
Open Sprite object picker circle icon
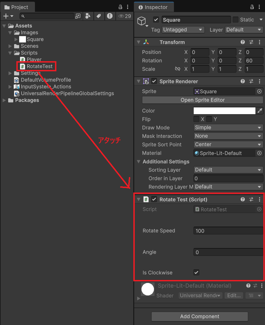tap(259, 91)
